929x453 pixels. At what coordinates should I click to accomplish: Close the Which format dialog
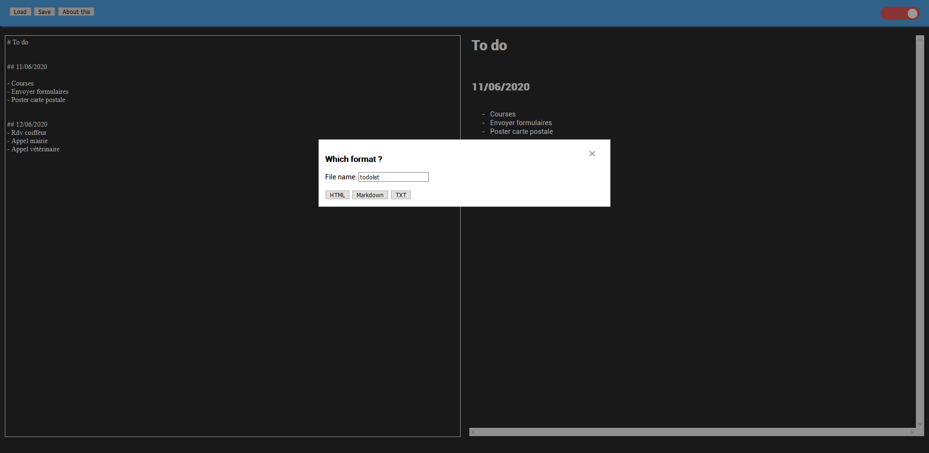(592, 154)
